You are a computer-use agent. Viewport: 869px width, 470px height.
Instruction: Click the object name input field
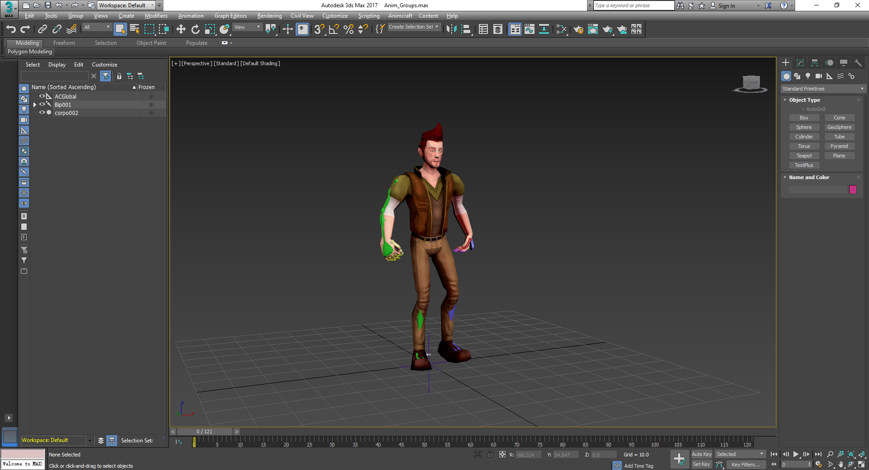click(817, 190)
